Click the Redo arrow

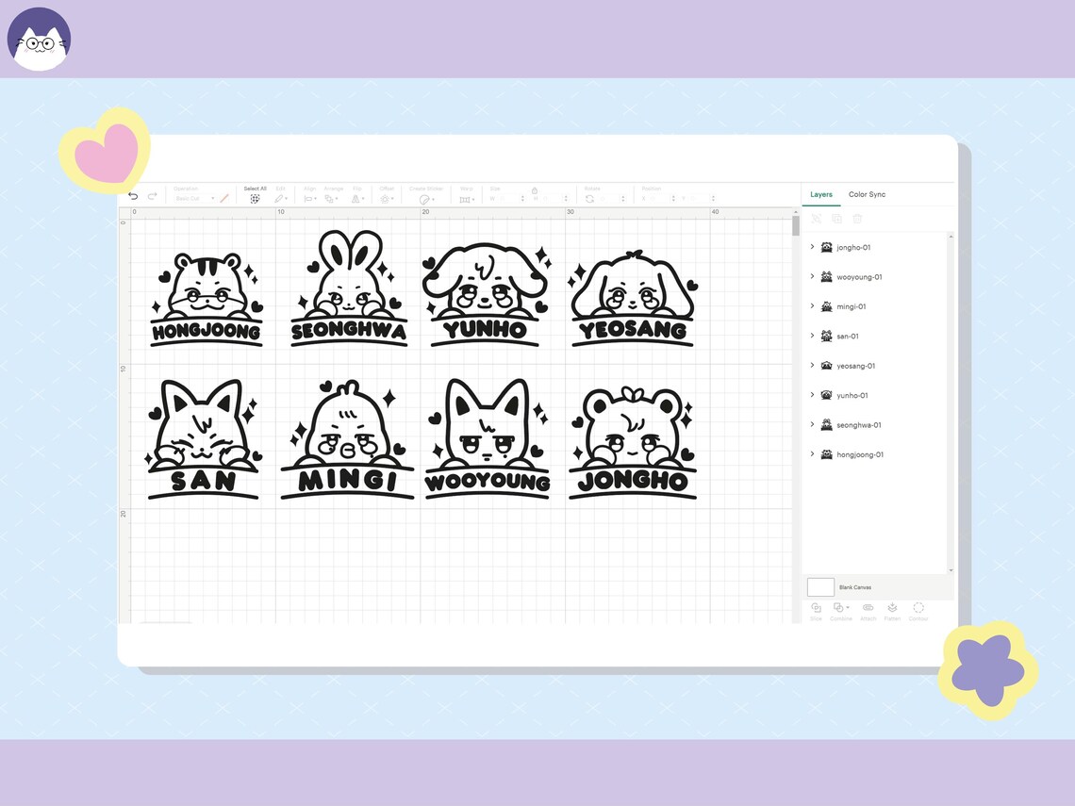[151, 195]
